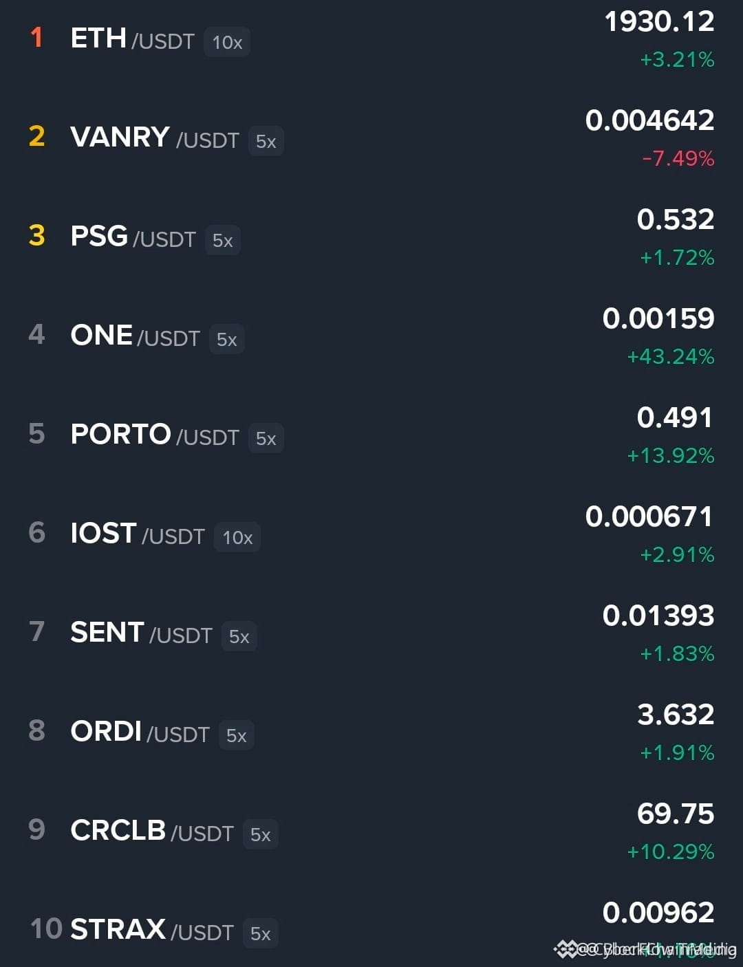
Task: Tap the 5x badge next to CRCLB
Action: [260, 835]
